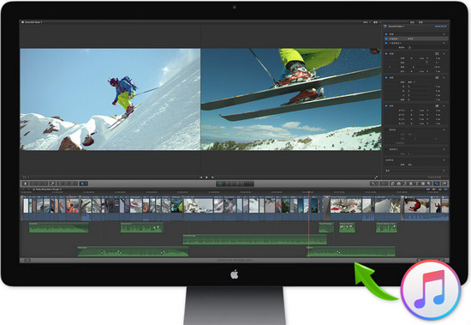Show the Photos browser camera icon
This screenshot has height=325, width=471.
tap(399, 184)
